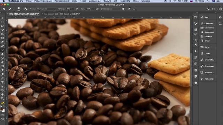Click the opacity value field 40%
223x125 pixels.
click(69, 9)
